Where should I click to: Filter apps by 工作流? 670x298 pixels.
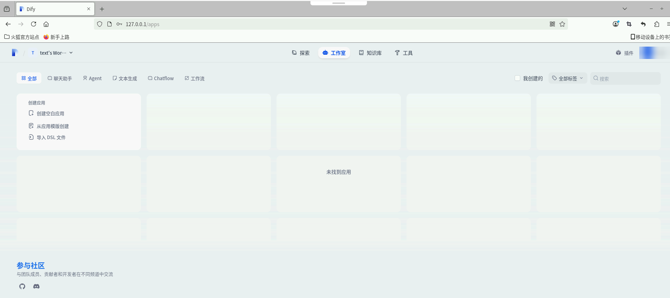click(194, 78)
